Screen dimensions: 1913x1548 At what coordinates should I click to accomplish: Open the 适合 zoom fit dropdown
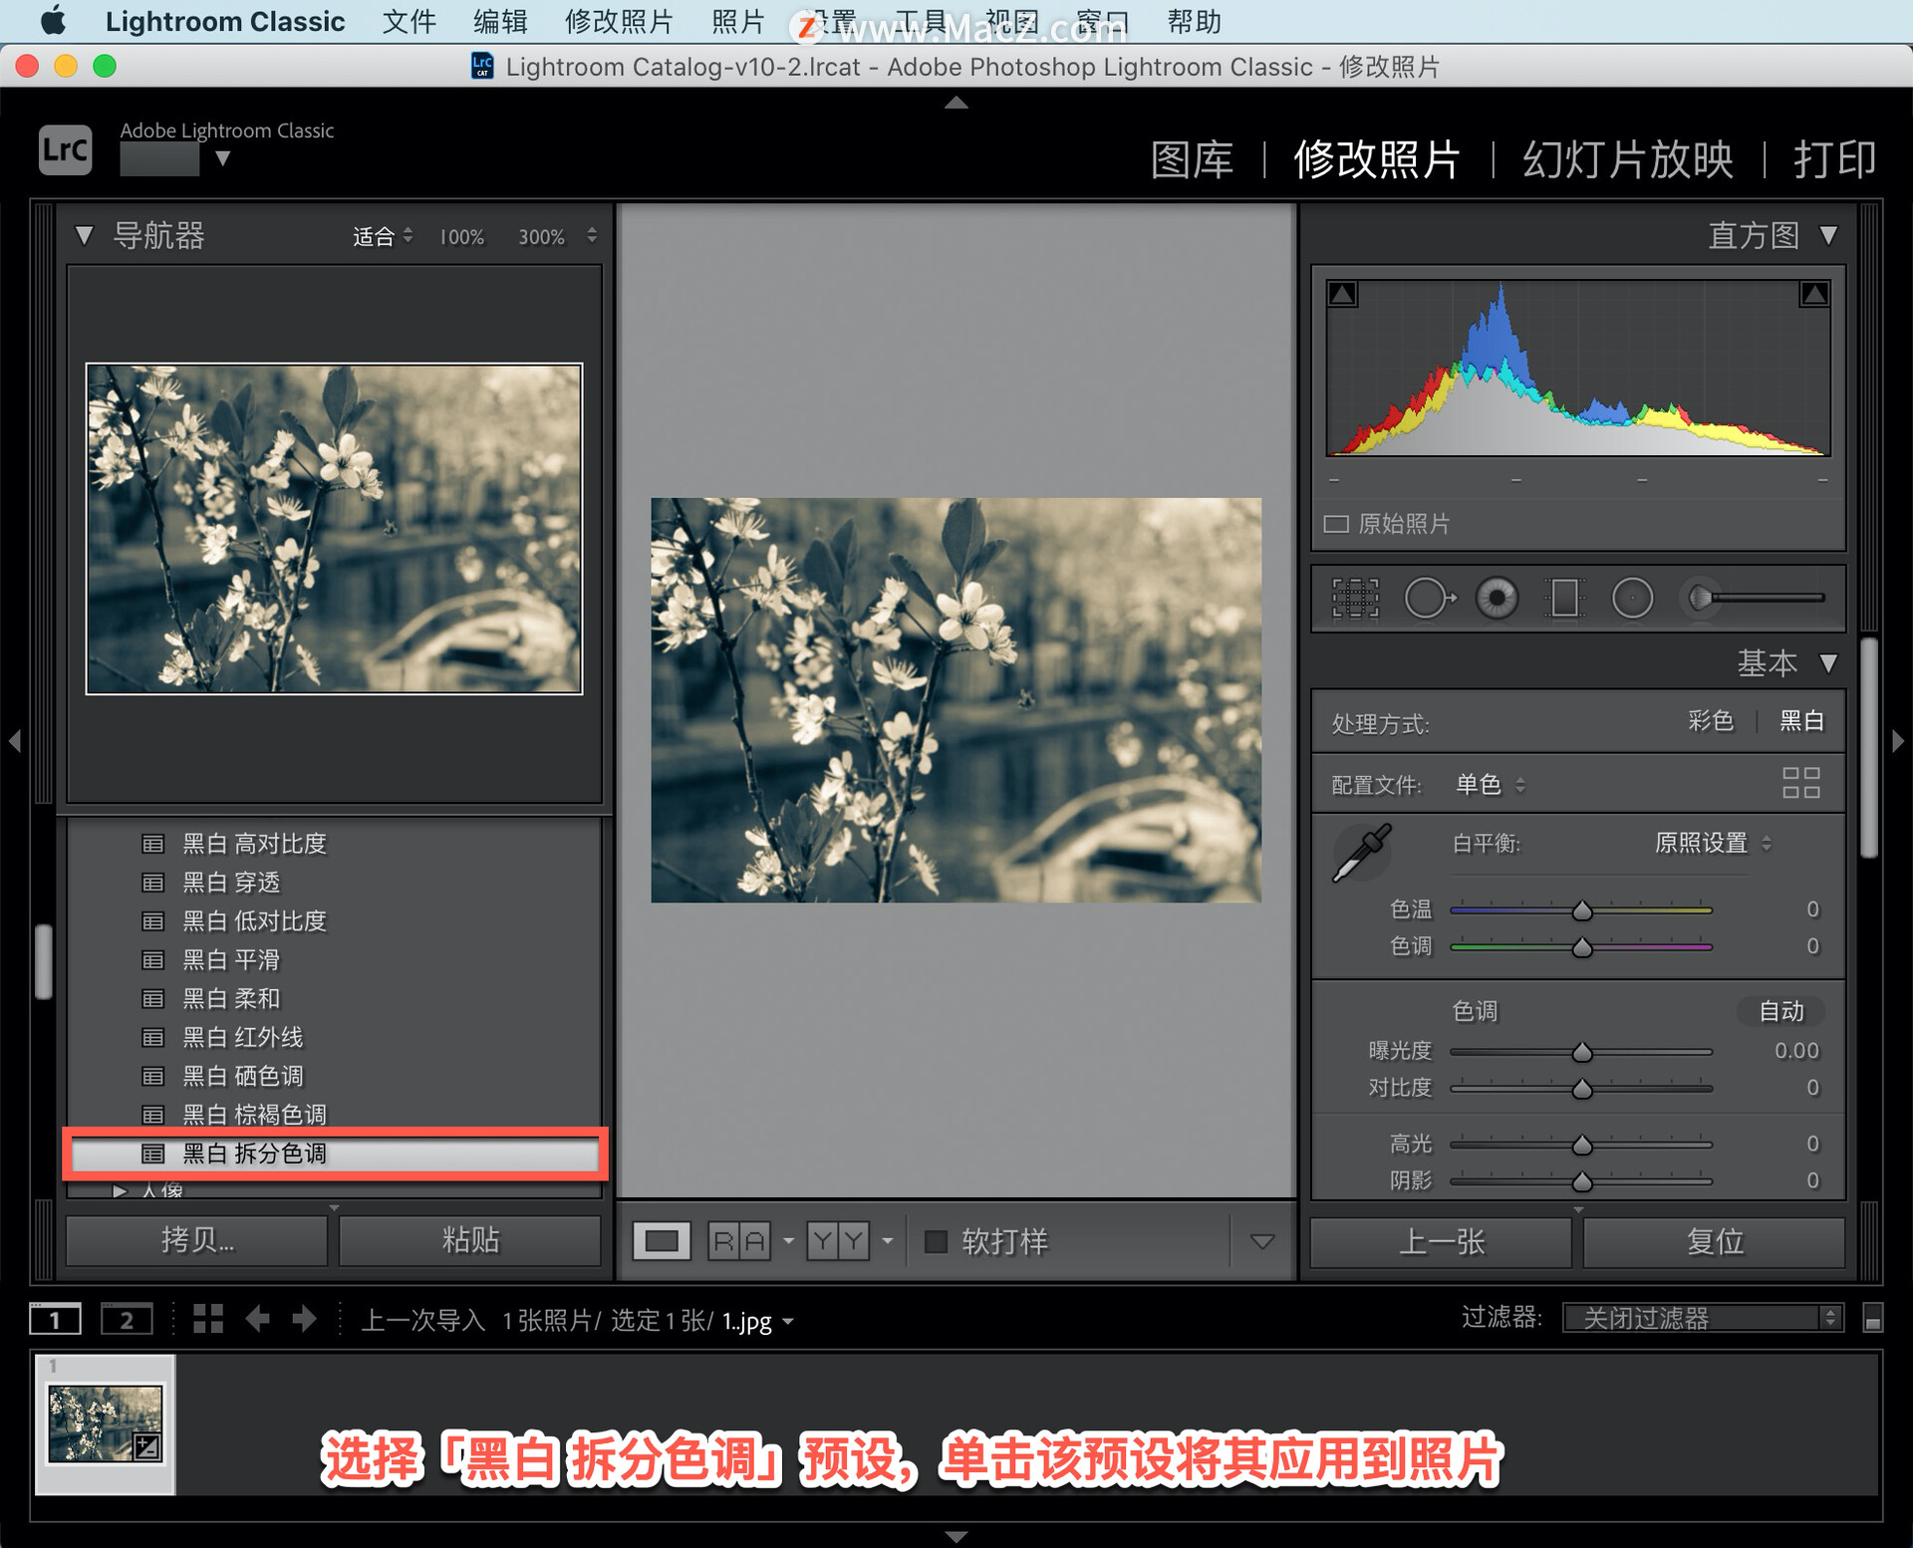tap(383, 236)
